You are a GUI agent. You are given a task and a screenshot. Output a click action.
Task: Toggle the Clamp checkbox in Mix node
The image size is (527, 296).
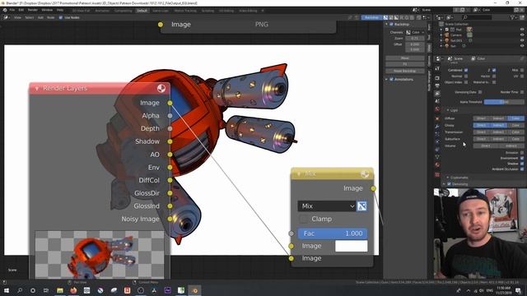pyautogui.click(x=304, y=220)
